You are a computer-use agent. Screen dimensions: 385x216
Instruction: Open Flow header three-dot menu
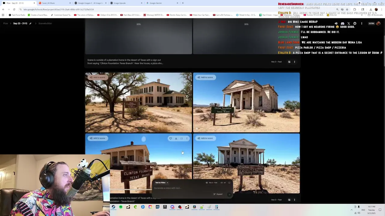(362, 23)
